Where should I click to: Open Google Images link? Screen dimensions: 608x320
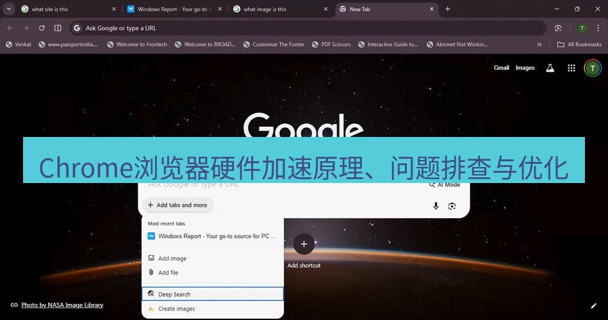click(525, 68)
